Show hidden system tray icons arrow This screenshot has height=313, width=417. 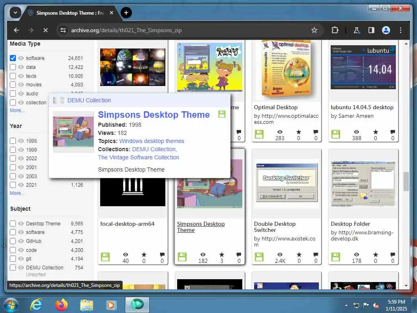pyautogui.click(x=346, y=306)
